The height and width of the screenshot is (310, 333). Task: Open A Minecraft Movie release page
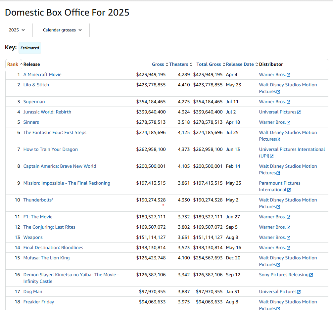click(42, 74)
